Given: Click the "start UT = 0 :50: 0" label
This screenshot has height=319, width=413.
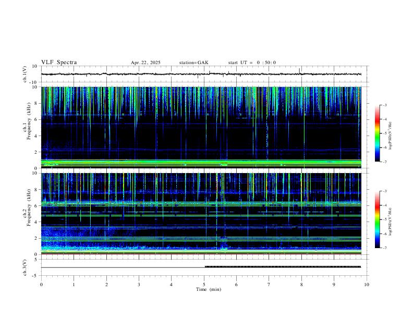Looking at the screenshot, I should 252,63.
